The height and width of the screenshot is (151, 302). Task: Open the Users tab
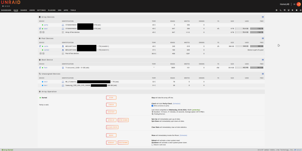[32, 10]
